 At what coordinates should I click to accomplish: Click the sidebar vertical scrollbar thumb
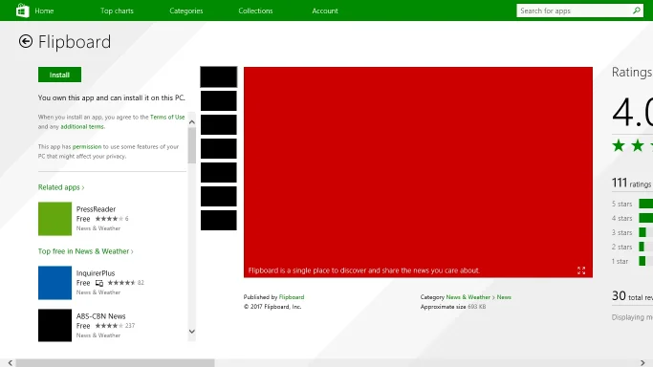pyautogui.click(x=191, y=145)
